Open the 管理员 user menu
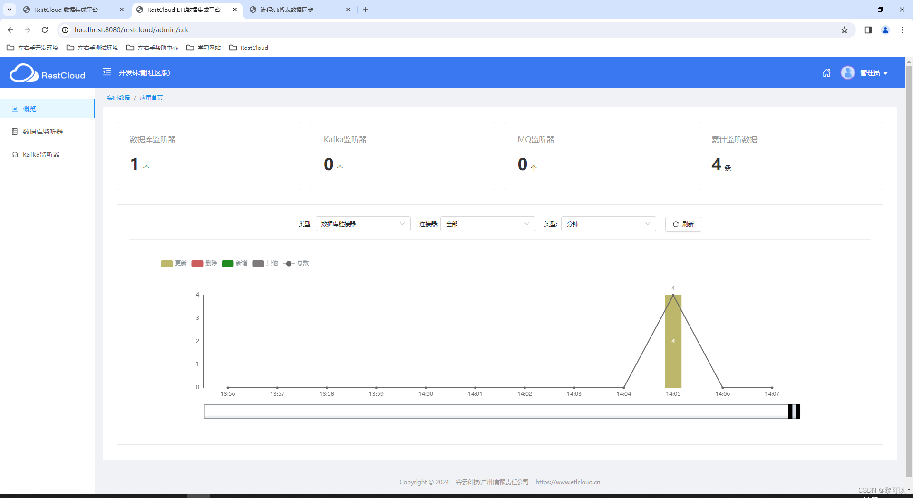Image resolution: width=913 pixels, height=498 pixels. 873,73
